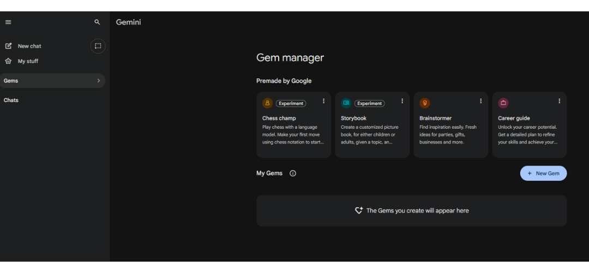Click the Storybook book icon
The height and width of the screenshot is (273, 589).
(346, 103)
